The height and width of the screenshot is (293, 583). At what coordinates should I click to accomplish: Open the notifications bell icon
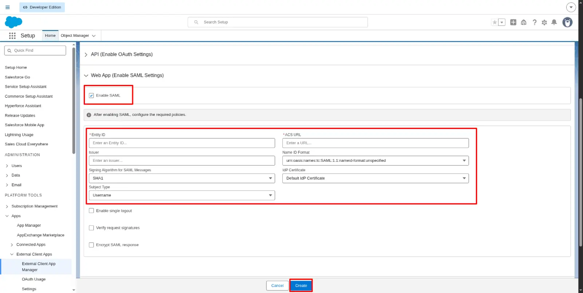[x=554, y=22]
